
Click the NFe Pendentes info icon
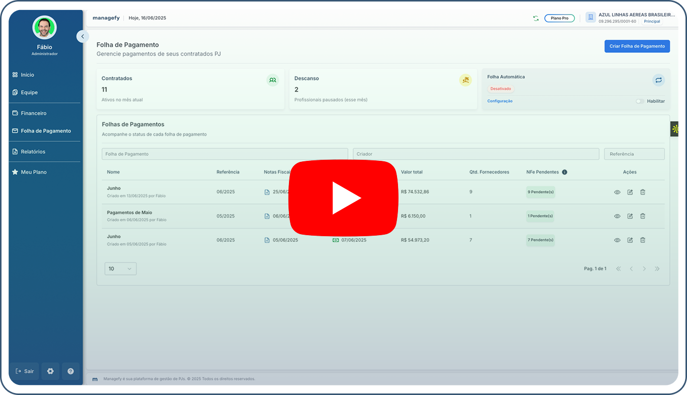564,172
